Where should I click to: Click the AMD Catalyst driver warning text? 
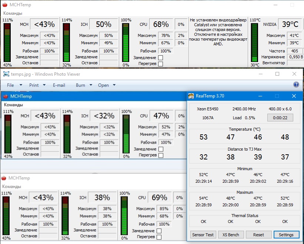218,32
